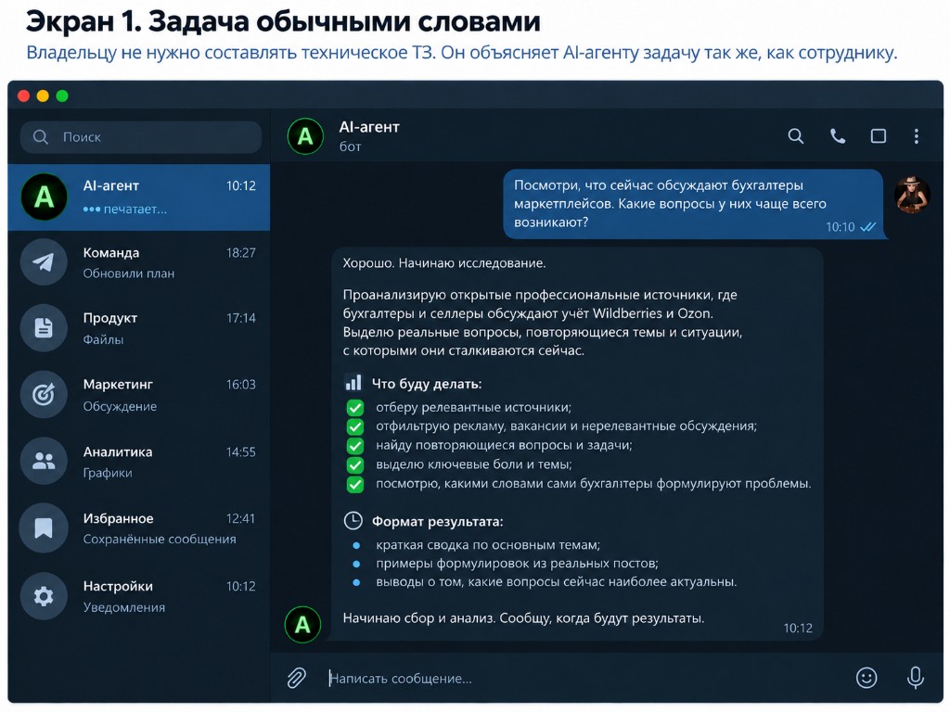This screenshot has height=712, width=950.
Task: Click checkmark beside найду повторяющиеся вопросы
Action: point(355,446)
